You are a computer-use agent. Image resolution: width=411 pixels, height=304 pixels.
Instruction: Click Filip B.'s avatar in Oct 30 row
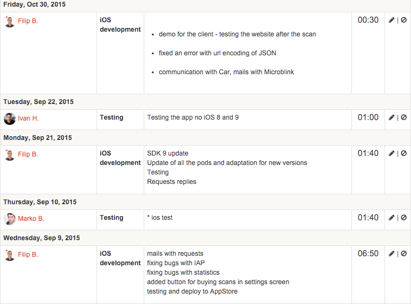[9, 21]
